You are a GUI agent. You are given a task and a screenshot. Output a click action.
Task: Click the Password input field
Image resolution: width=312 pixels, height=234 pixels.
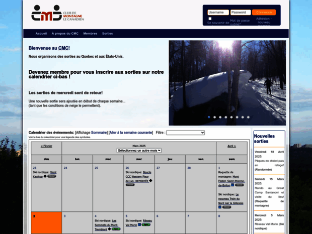point(241,13)
